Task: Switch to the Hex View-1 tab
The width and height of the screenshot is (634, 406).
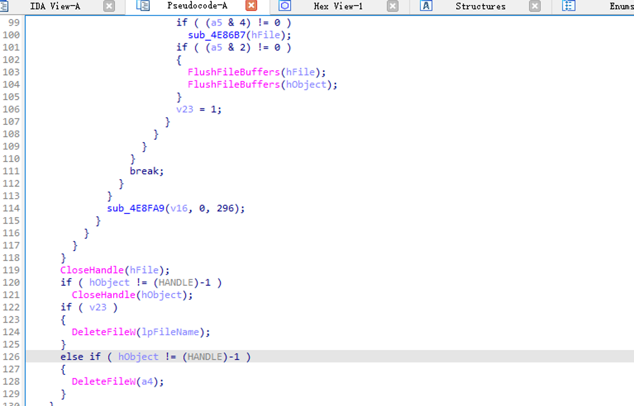Action: click(338, 7)
